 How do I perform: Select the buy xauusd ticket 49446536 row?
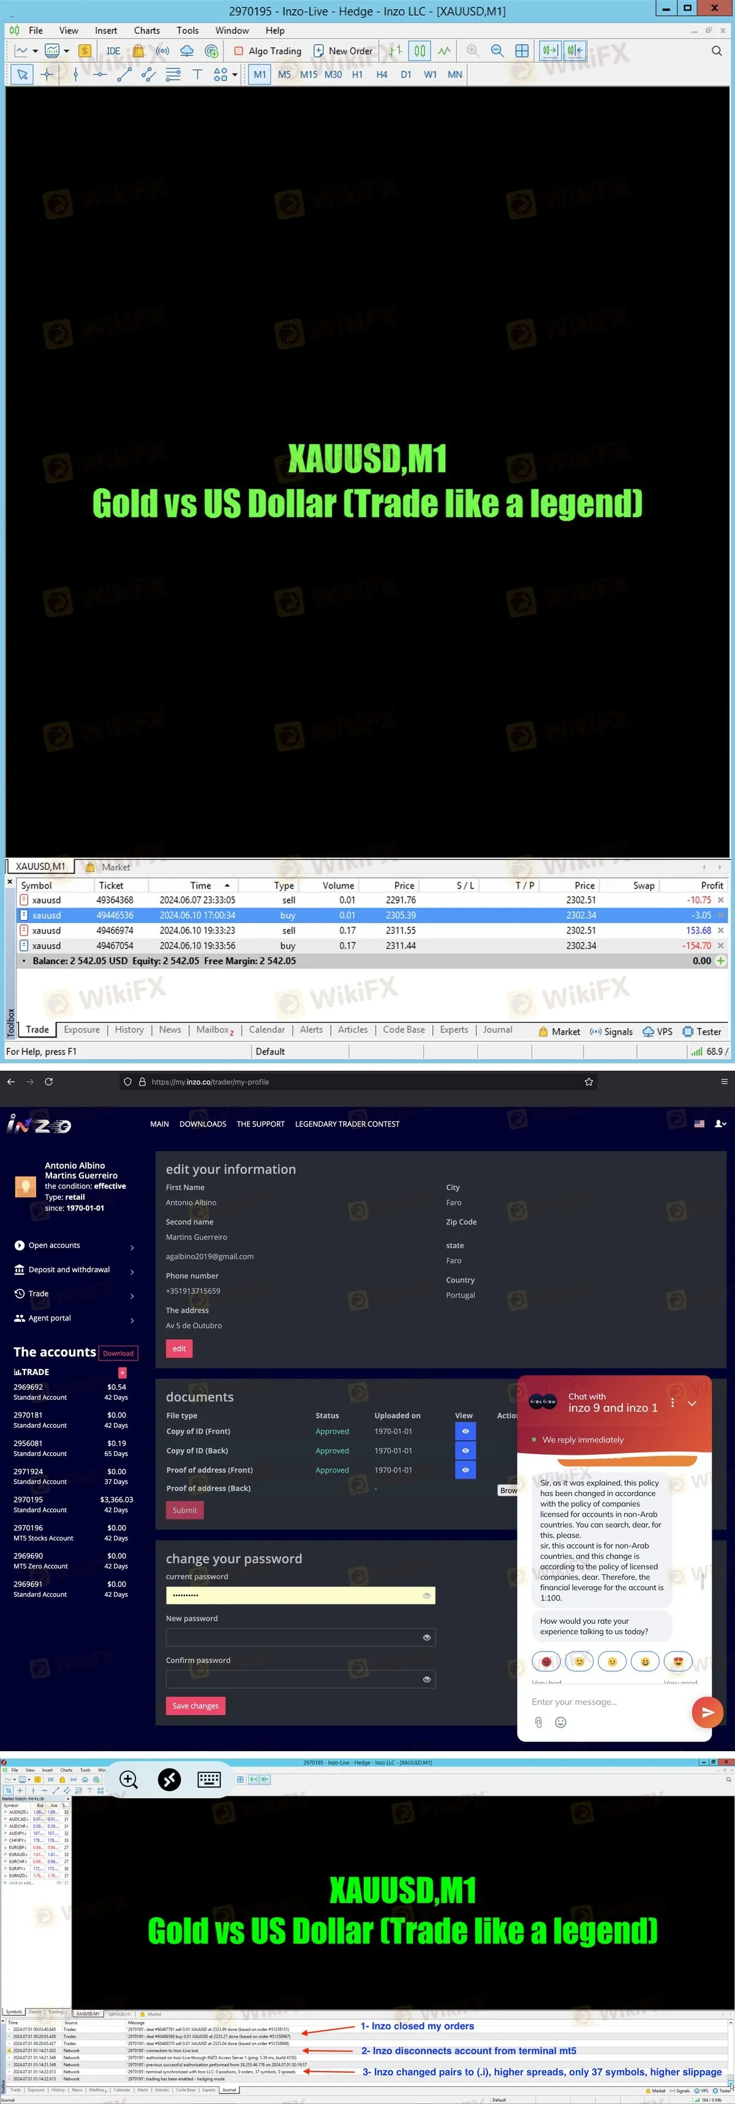(372, 914)
